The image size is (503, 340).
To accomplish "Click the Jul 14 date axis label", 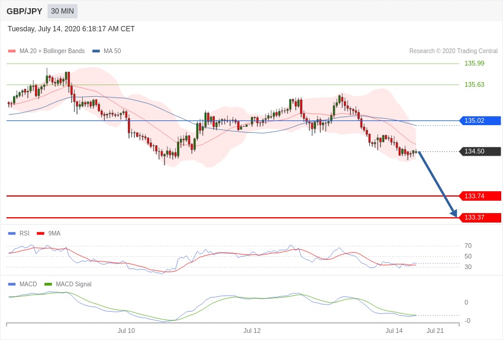I will pyautogui.click(x=394, y=331).
